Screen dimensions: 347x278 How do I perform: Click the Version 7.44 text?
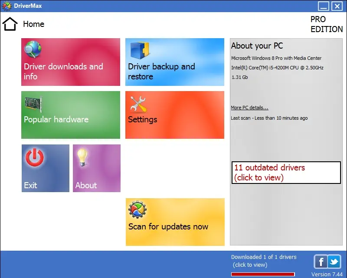(327, 274)
